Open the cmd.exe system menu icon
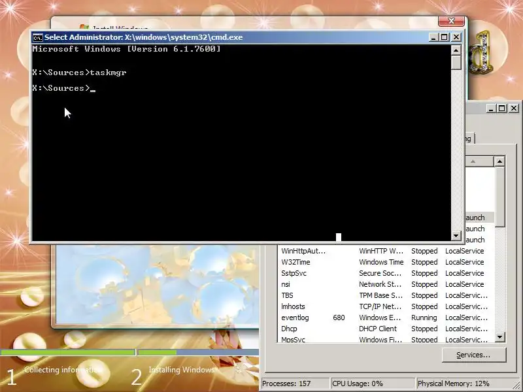This screenshot has height=392, width=523. tap(38, 37)
